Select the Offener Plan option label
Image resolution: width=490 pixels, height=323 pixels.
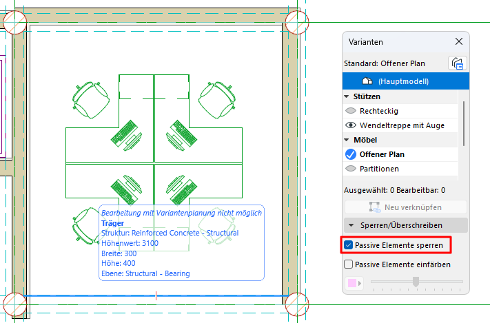click(x=382, y=154)
